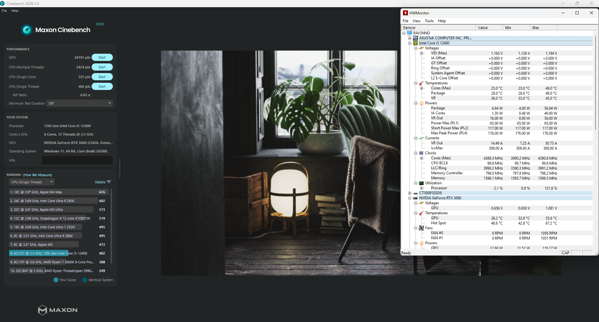Start the GPU benchmark
The width and height of the screenshot is (599, 322).
[x=102, y=57]
